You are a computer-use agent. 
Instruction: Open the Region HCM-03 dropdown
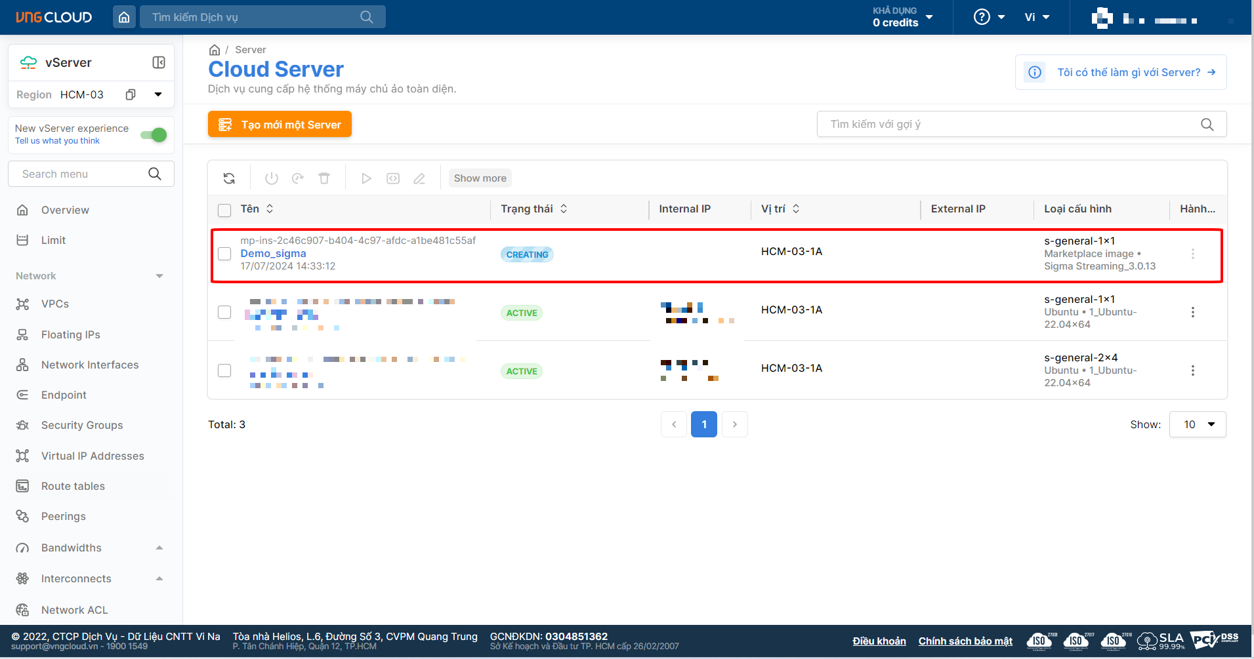(x=158, y=94)
